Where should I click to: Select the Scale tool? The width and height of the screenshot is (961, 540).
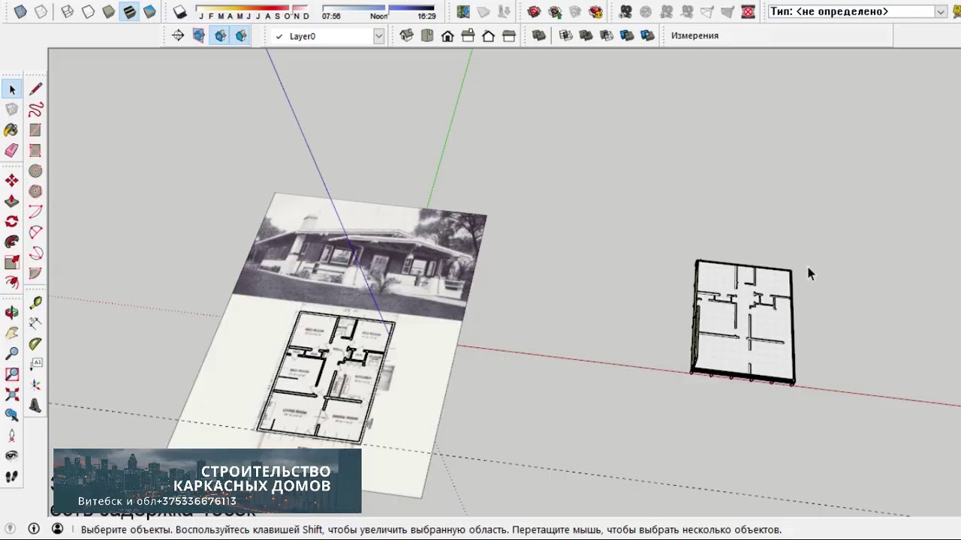coord(12,262)
